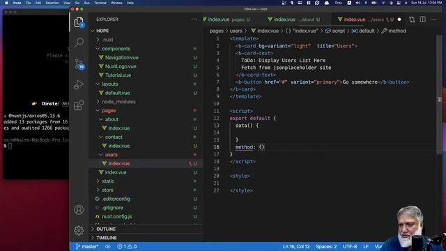Switch to the index.vue about tab
446x251 pixels.
coord(294,20)
